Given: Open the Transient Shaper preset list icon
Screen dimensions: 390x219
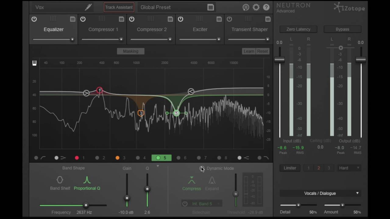Looking at the screenshot, I should coord(268,19).
